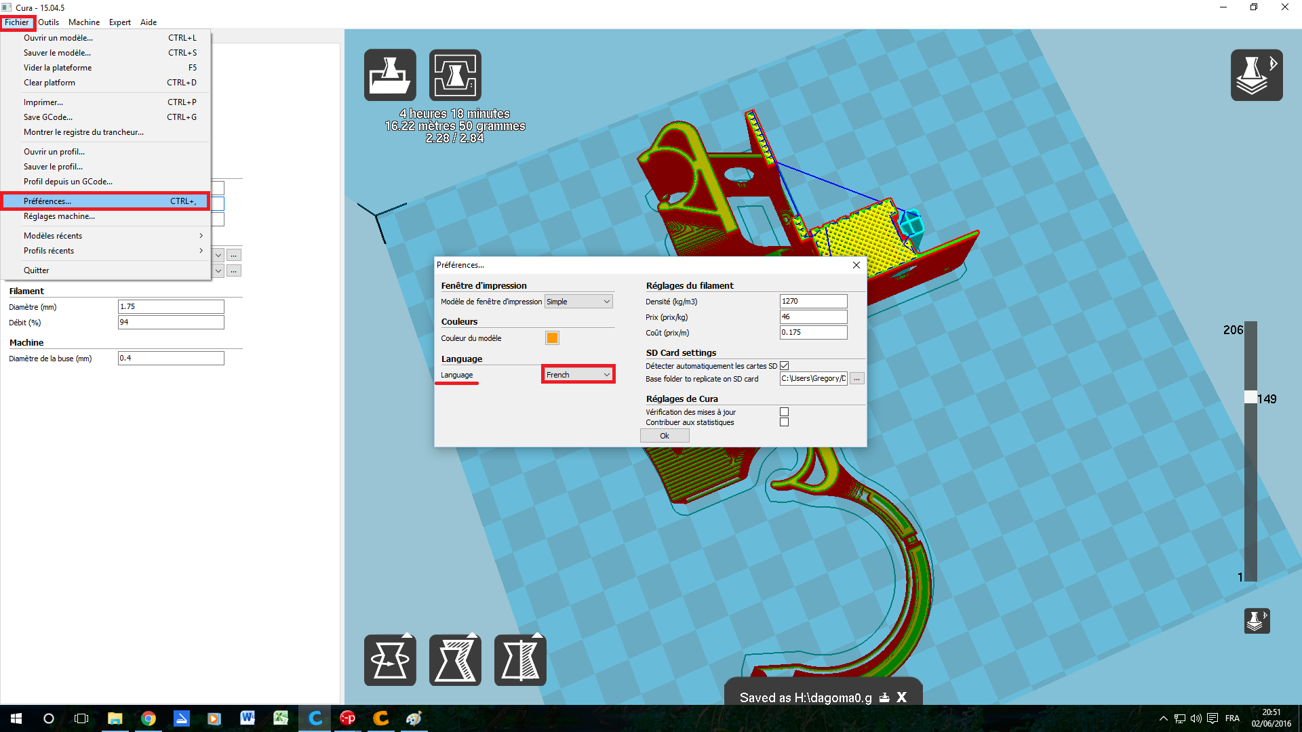Click the Load model icon
Viewport: 1302px width, 732px height.
[x=390, y=75]
